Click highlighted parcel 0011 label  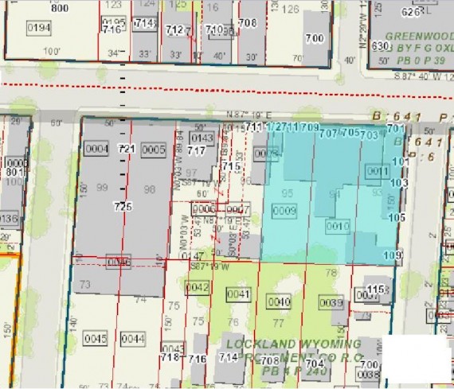[x=378, y=172]
